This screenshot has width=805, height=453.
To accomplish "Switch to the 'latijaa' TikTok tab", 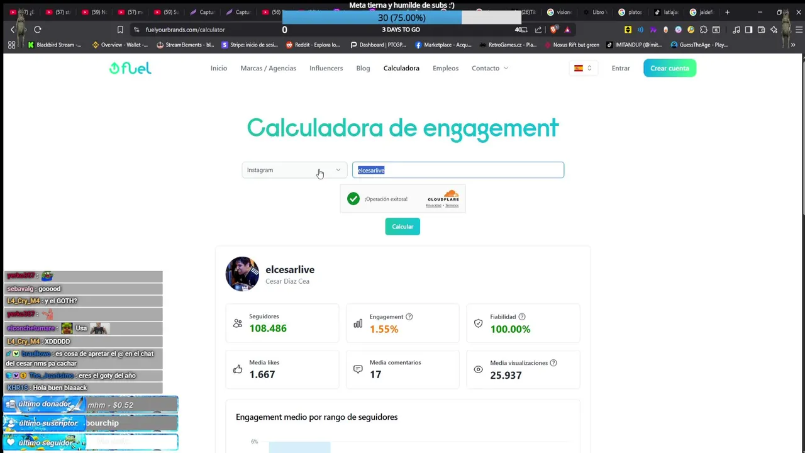I will click(x=666, y=12).
